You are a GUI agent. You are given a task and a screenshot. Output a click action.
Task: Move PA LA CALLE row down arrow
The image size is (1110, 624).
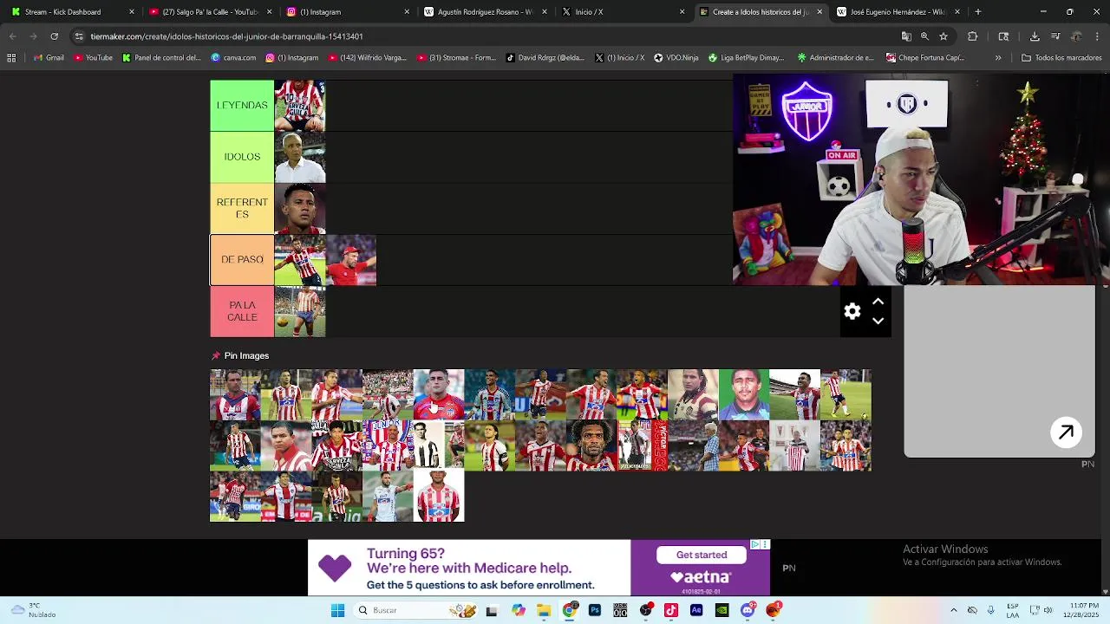(878, 322)
